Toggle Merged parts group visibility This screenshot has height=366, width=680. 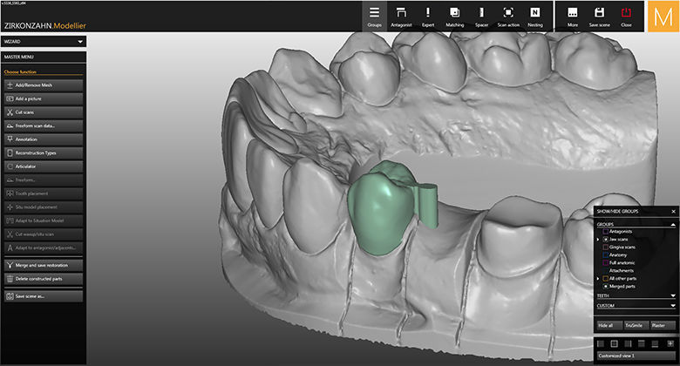[605, 286]
